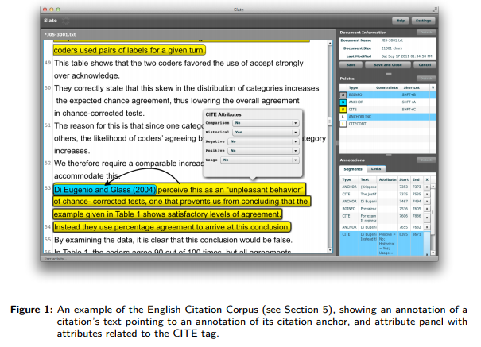Select the CITECONT row in Palette

pos(388,124)
